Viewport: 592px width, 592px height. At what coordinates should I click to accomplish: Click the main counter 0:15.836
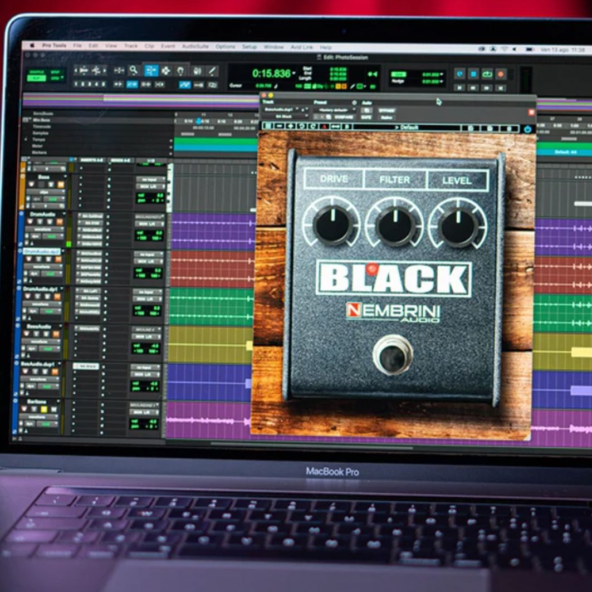[271, 74]
